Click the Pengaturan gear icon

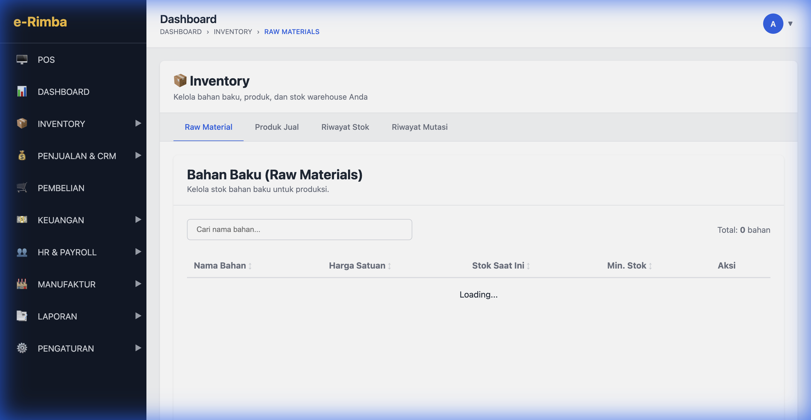[x=22, y=348]
